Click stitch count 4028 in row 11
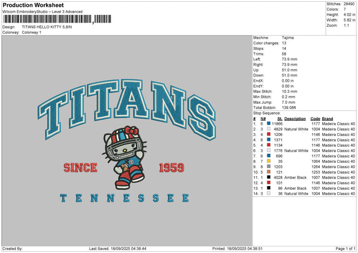 pyautogui.click(x=278, y=177)
